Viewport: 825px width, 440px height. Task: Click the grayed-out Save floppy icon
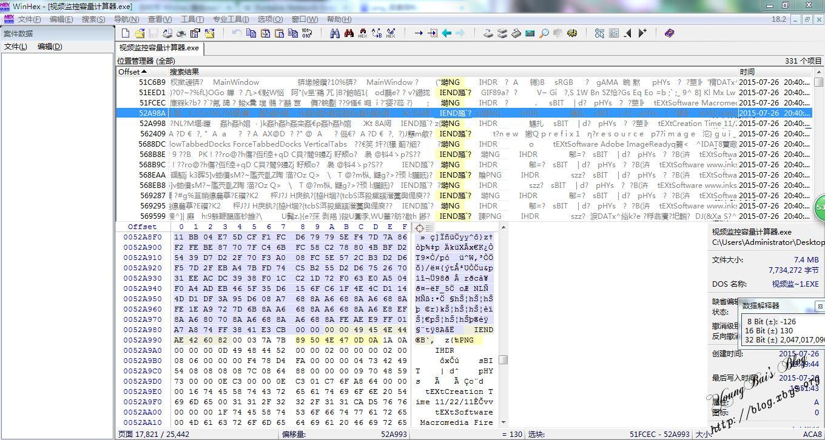pyautogui.click(x=153, y=33)
